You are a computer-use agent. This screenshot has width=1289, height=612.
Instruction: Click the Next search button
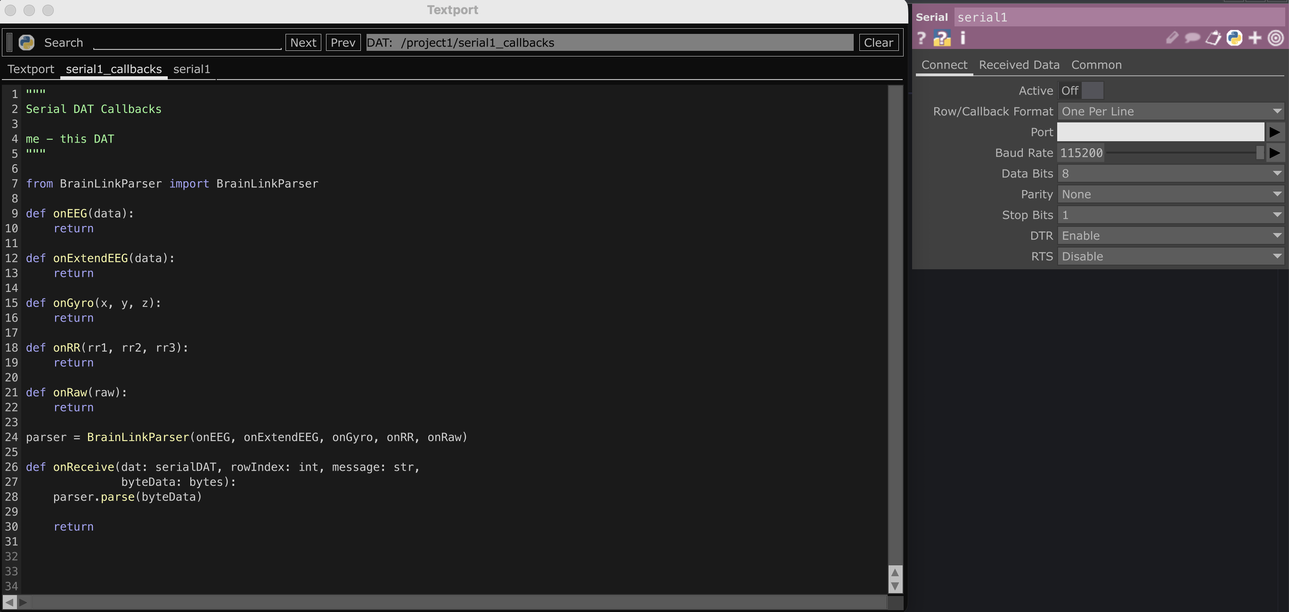coord(303,42)
